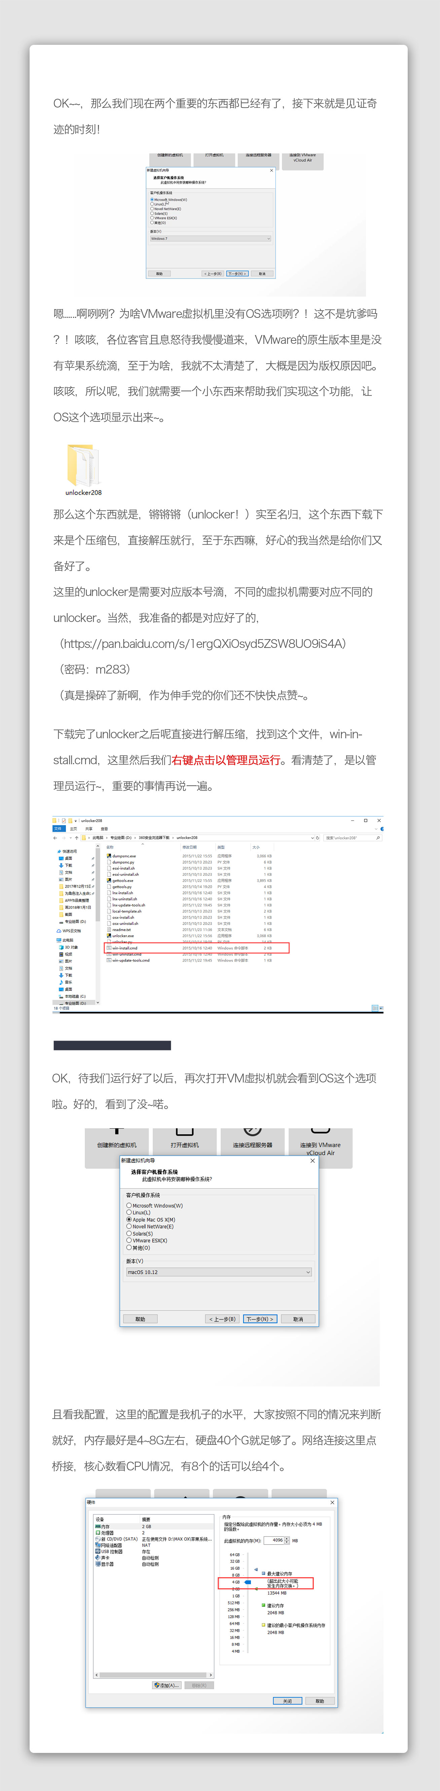Sort files by the 名称 column header
Image resolution: width=440 pixels, height=1791 pixels.
coord(110,847)
